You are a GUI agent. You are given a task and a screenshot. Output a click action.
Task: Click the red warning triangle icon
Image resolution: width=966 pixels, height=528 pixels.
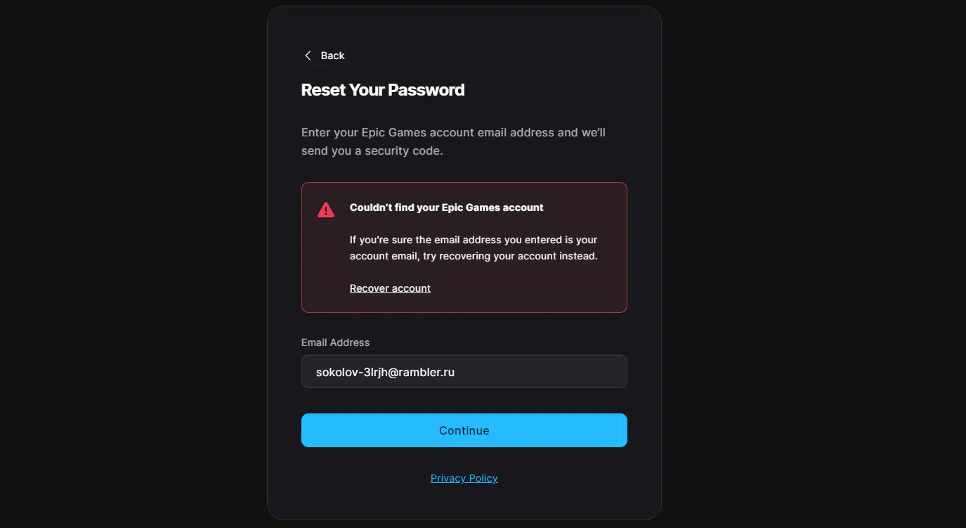[326, 210]
